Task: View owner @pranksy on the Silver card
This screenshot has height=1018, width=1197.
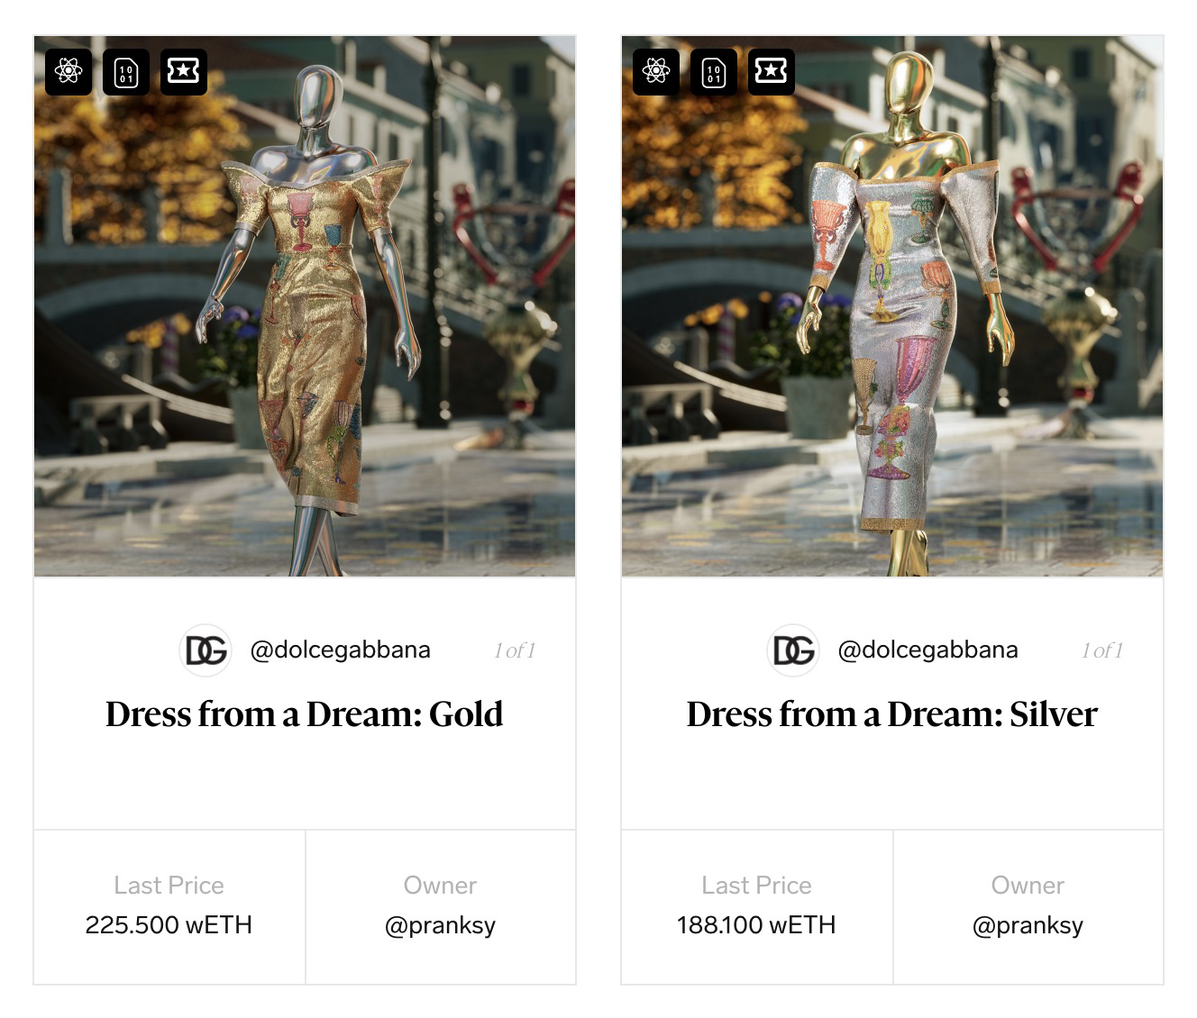Action: coord(1028,925)
